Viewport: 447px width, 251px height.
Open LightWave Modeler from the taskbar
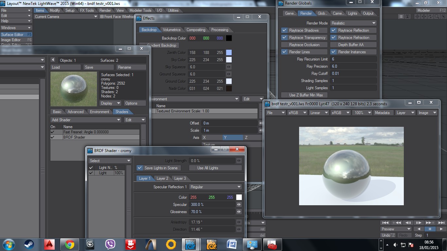[x=211, y=244]
